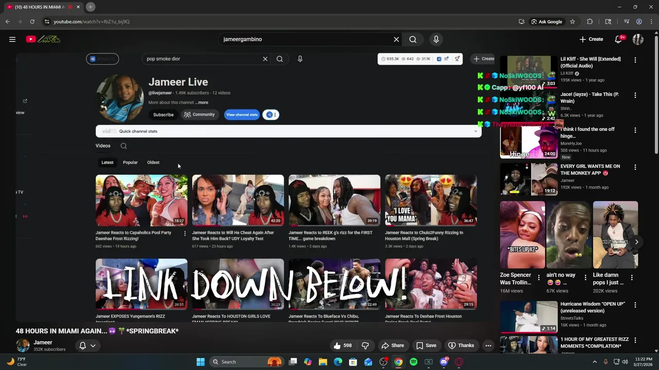The image size is (659, 370).
Task: Expand Quick channel stats panel
Action: 288,131
